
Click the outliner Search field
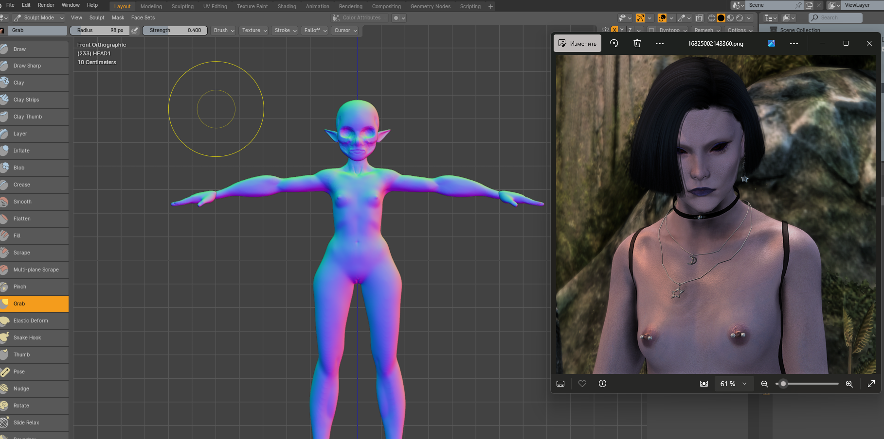point(835,18)
